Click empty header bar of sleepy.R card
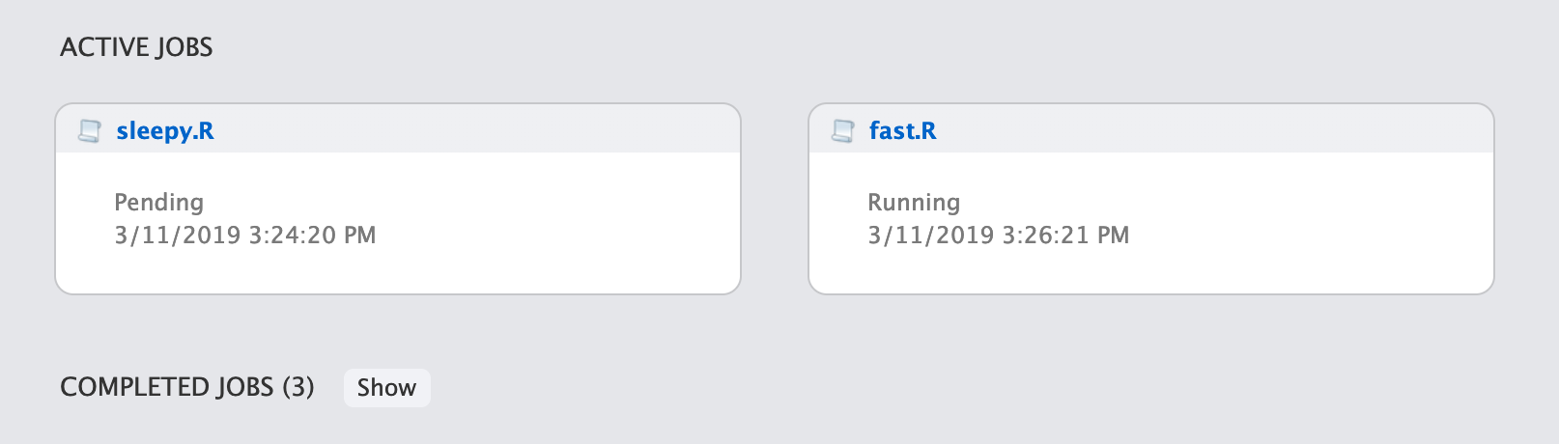This screenshot has height=444, width=1559. pos(483,129)
